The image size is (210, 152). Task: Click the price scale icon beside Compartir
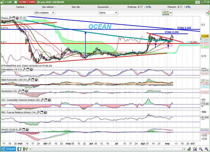coord(19,149)
